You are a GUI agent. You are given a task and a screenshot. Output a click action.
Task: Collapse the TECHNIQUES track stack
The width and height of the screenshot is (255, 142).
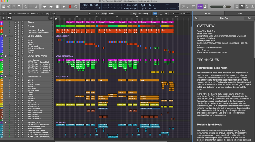[6, 122]
